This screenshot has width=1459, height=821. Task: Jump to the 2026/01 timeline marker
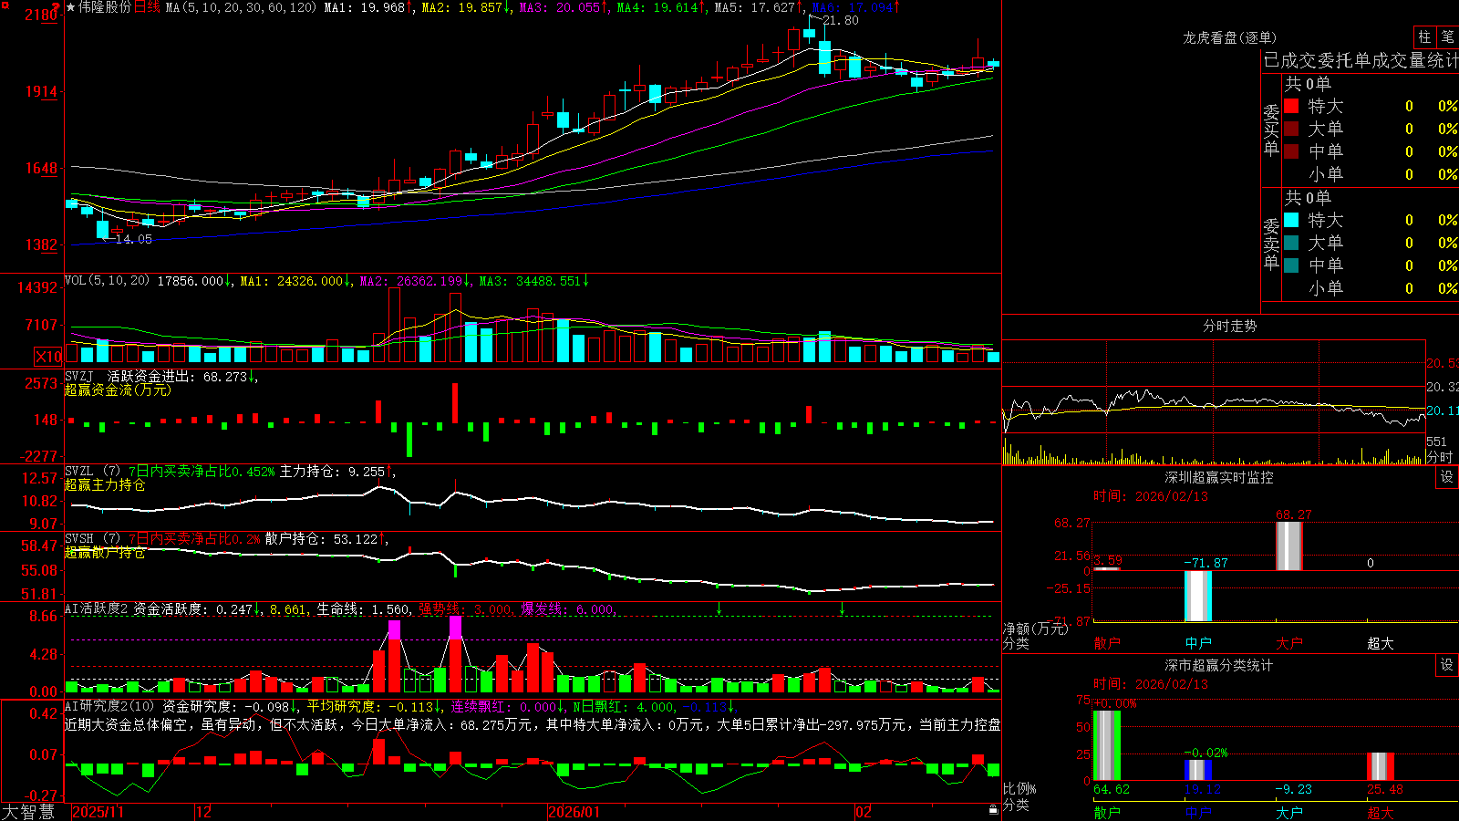(574, 812)
